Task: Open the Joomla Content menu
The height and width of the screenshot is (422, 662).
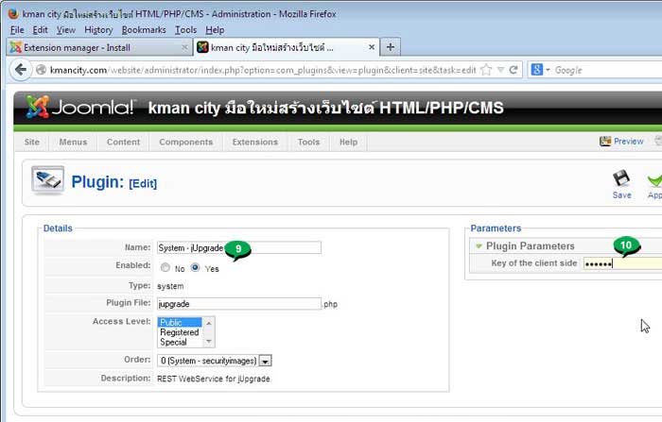Action: coord(123,142)
